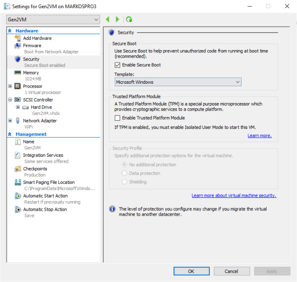Enable Trusted Platform Module checkbox
Screen dimensions: 297x282
117,118
